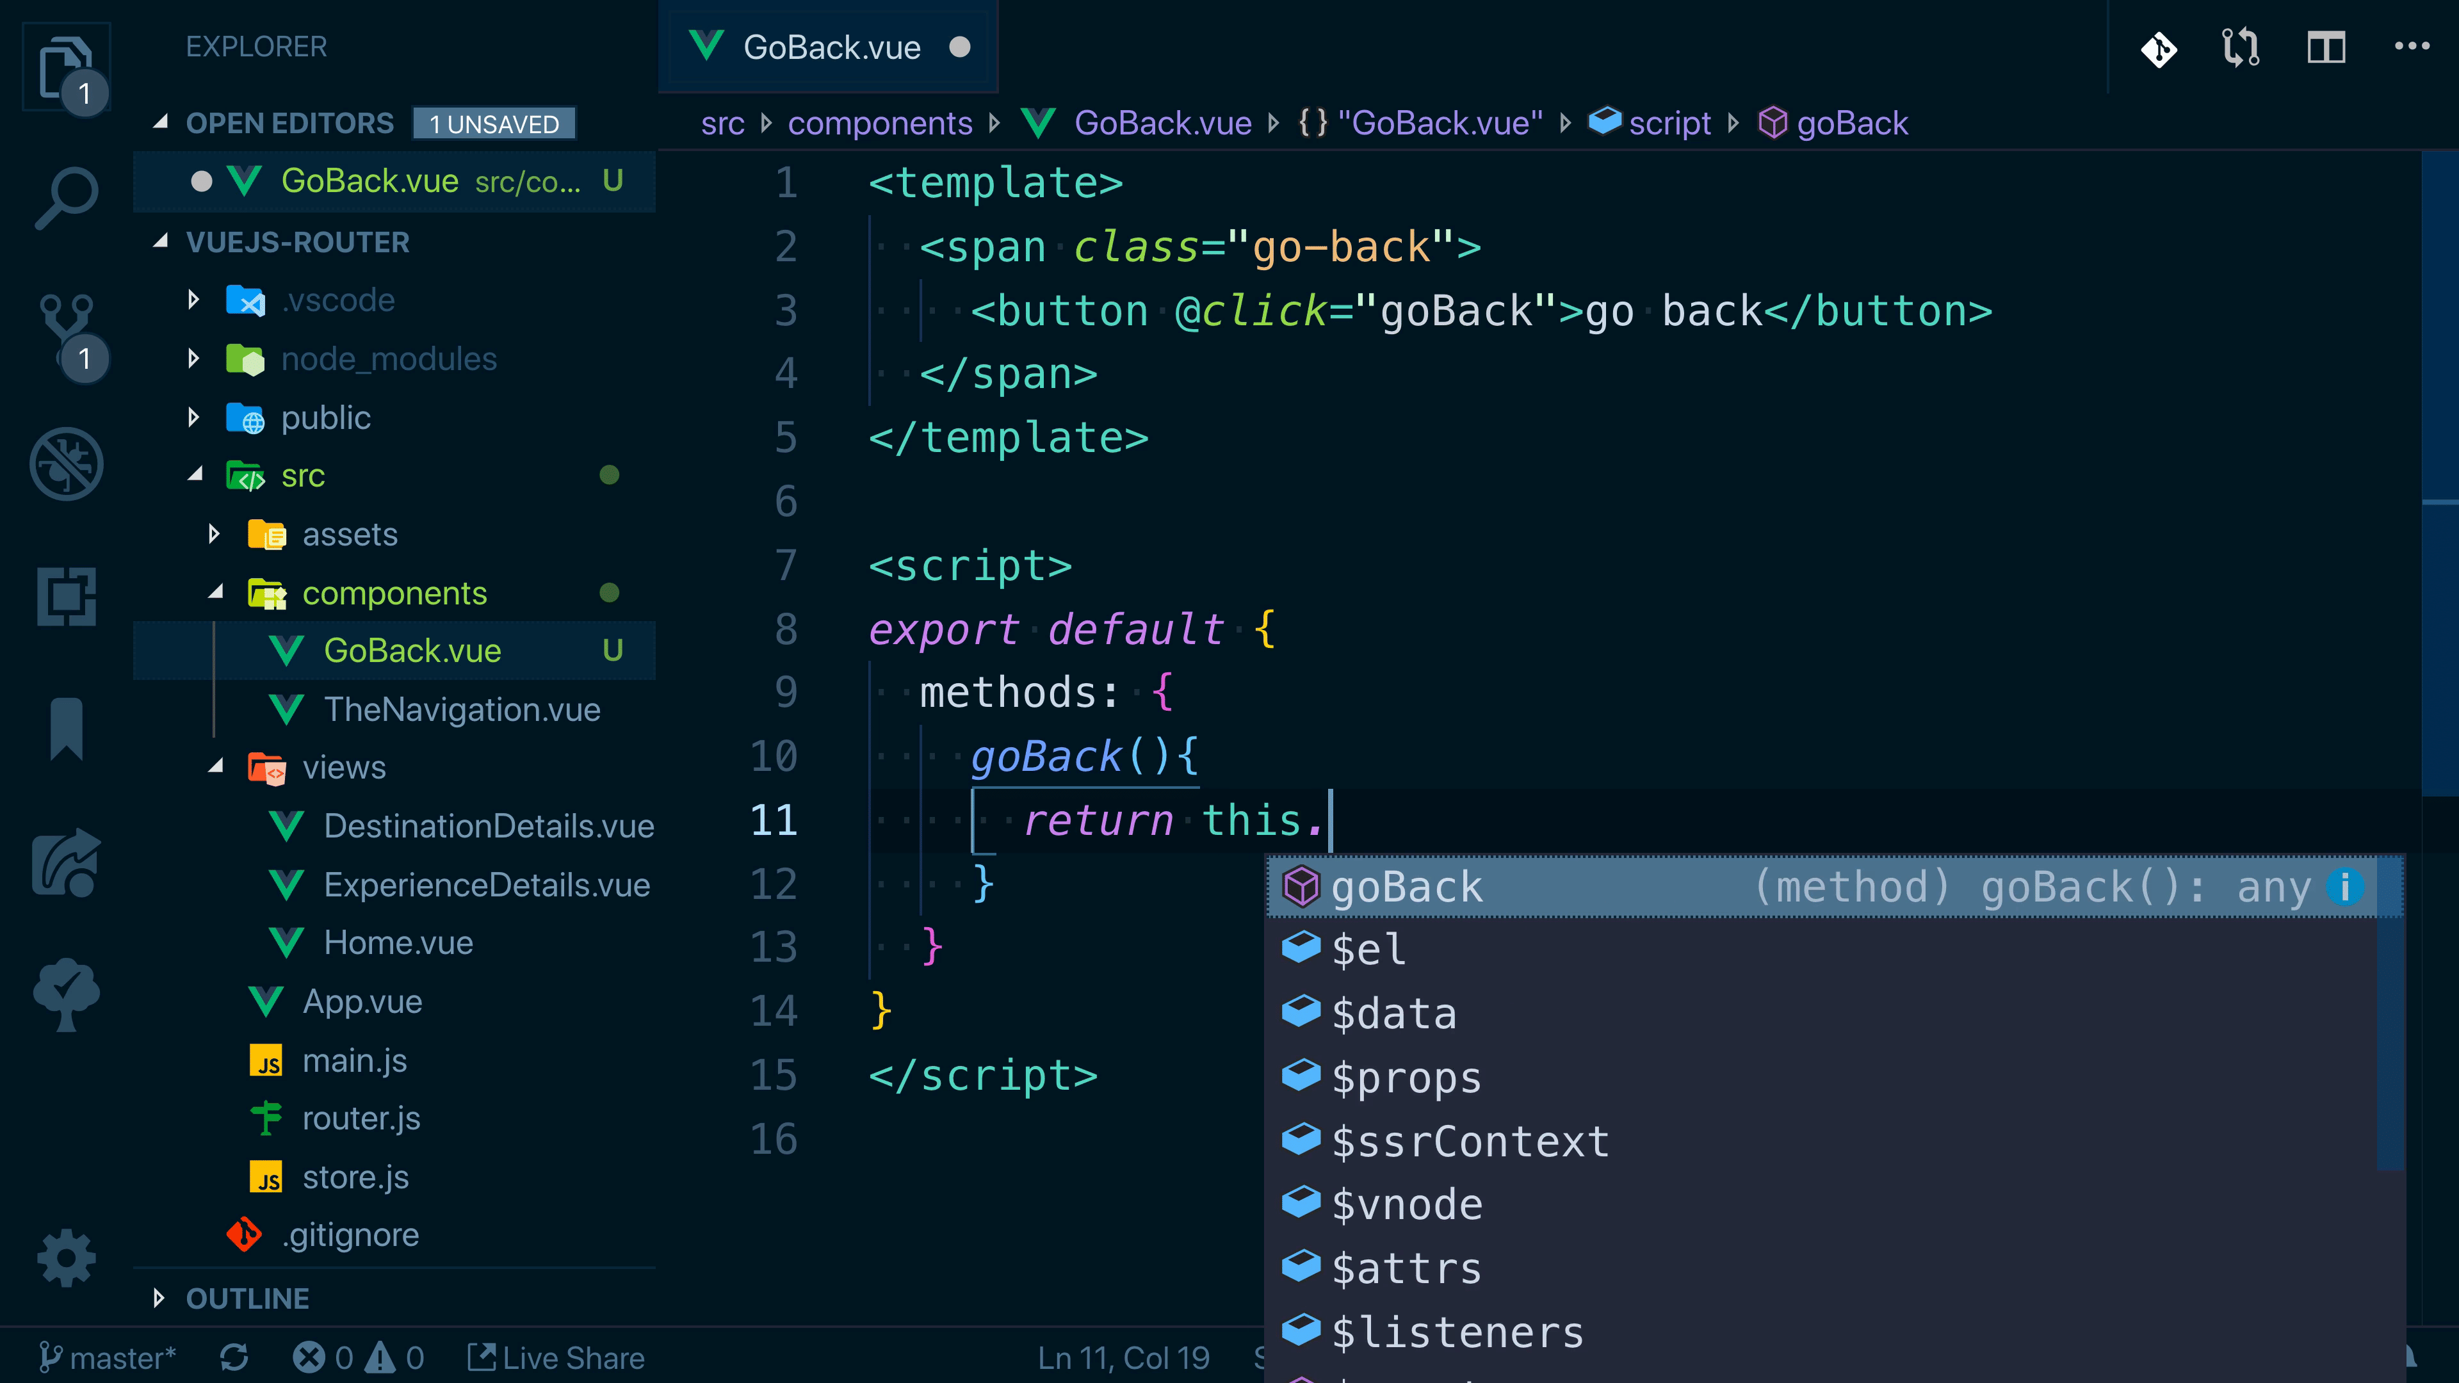Click the goBack breadcrumb
The height and width of the screenshot is (1383, 2459).
click(x=1833, y=123)
